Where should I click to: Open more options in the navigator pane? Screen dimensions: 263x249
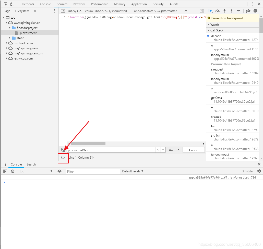[54, 11]
